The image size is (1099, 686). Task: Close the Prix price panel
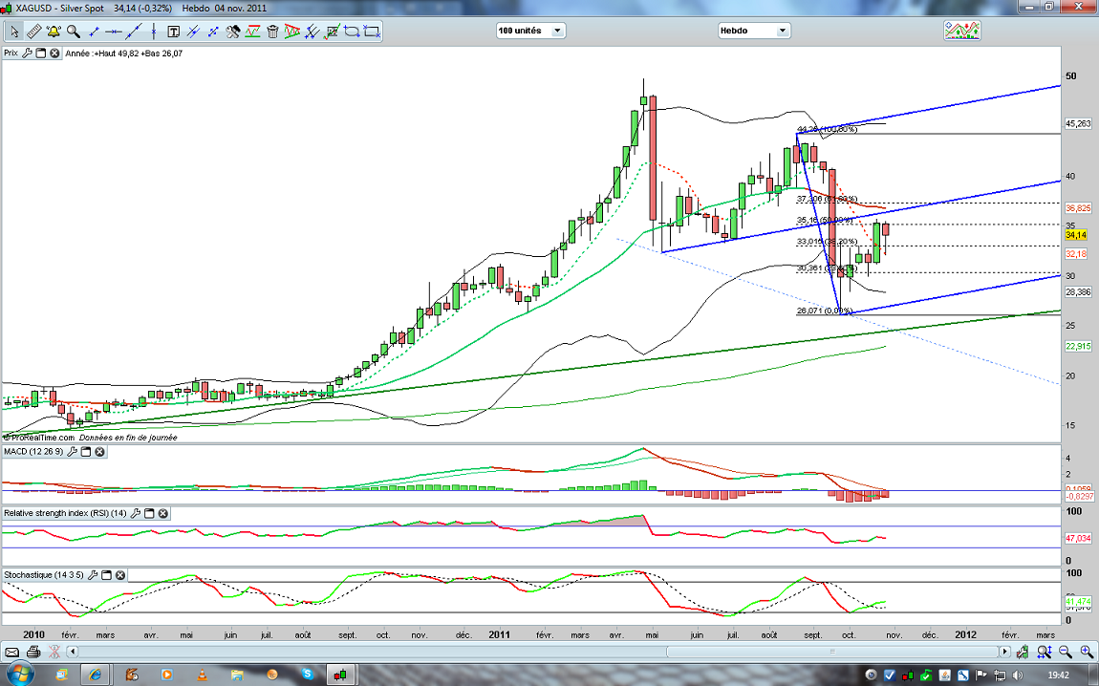click(54, 54)
